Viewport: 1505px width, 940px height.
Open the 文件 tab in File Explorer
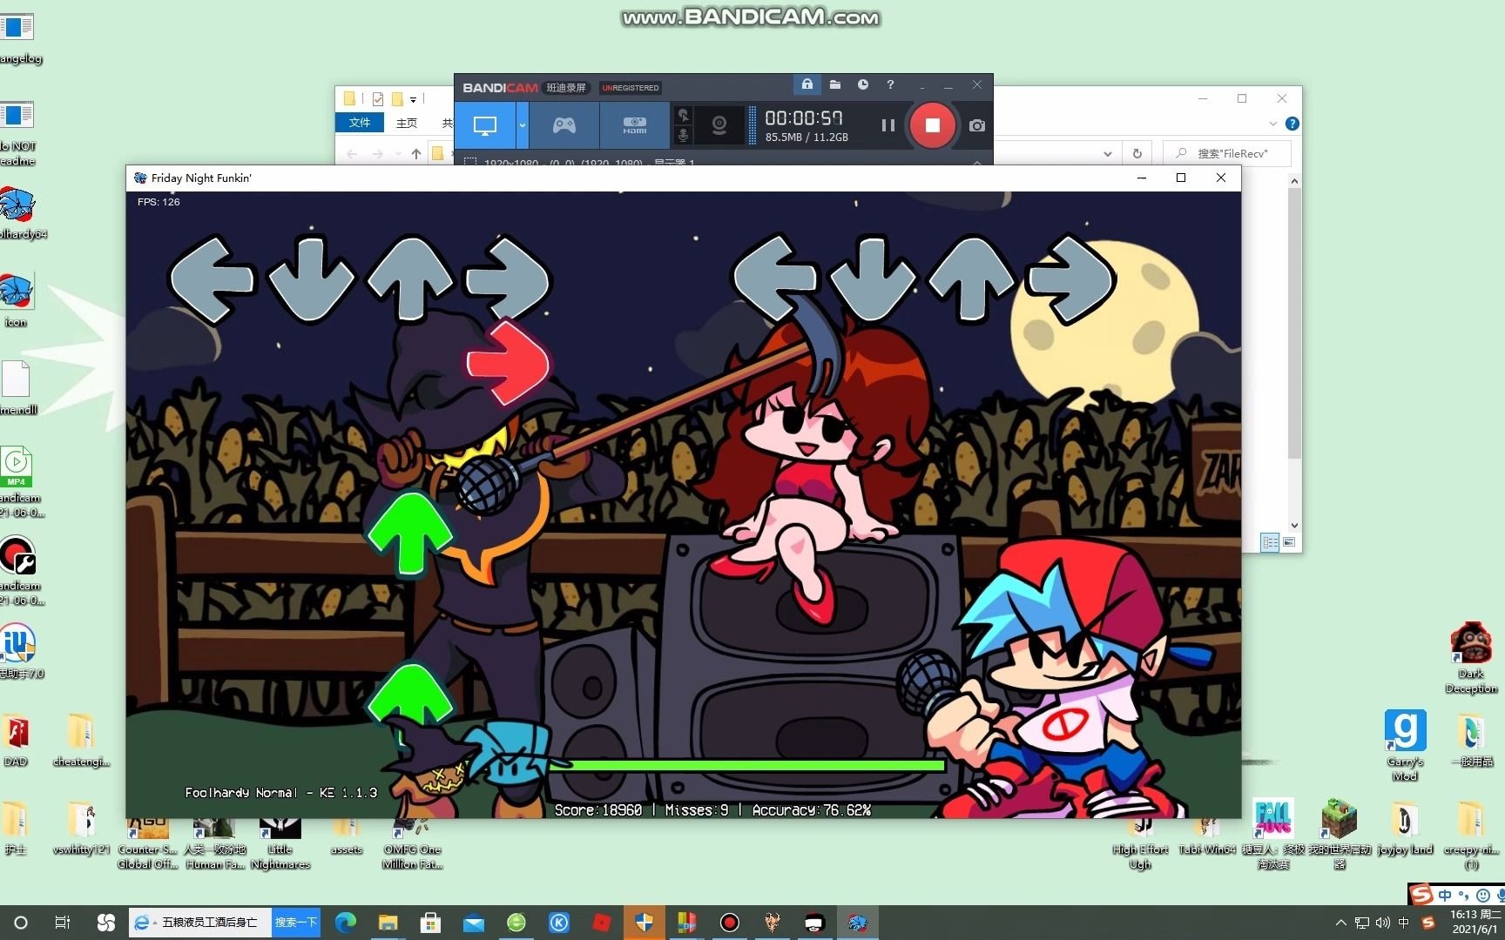(x=360, y=123)
